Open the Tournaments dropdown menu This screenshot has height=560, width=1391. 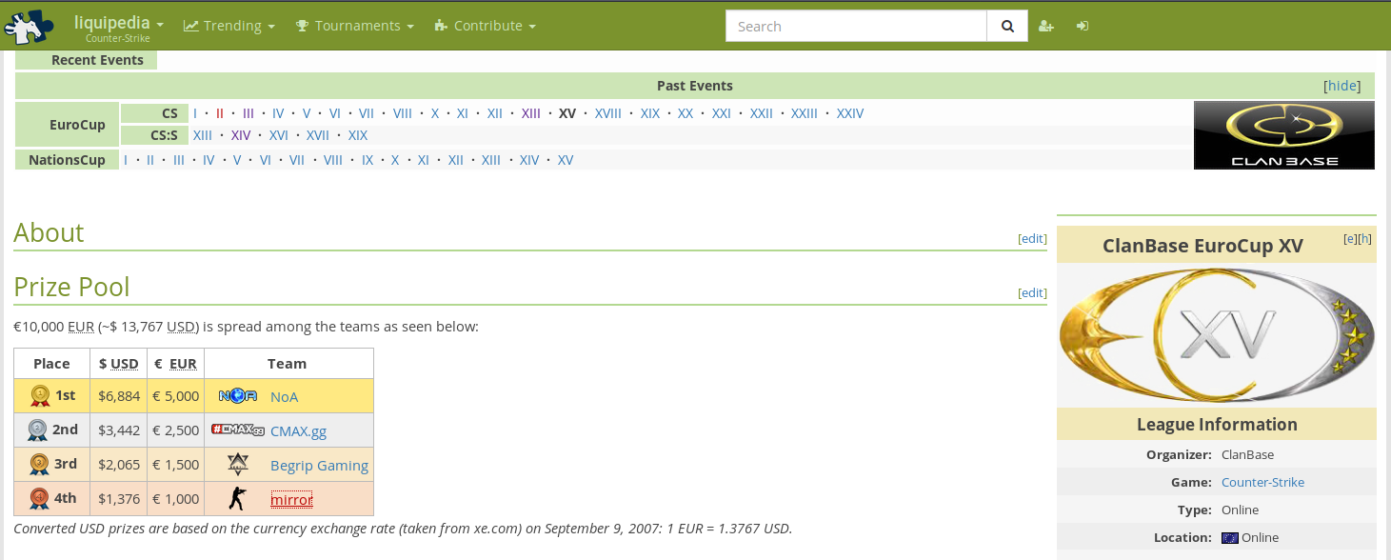[x=354, y=26]
